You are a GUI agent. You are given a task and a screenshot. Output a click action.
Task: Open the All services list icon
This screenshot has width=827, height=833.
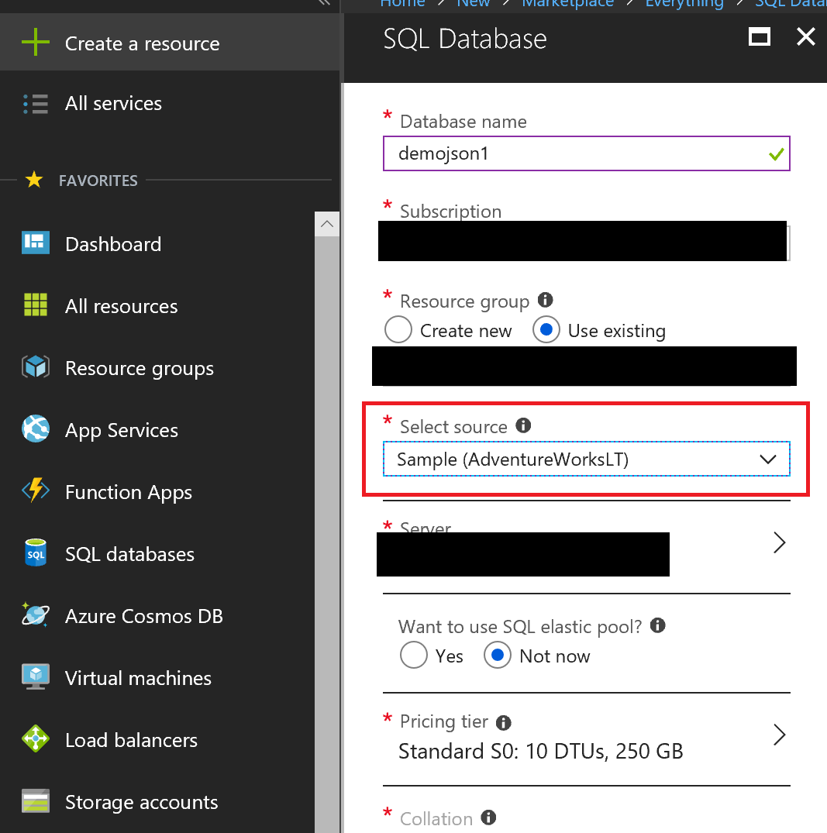pos(35,104)
